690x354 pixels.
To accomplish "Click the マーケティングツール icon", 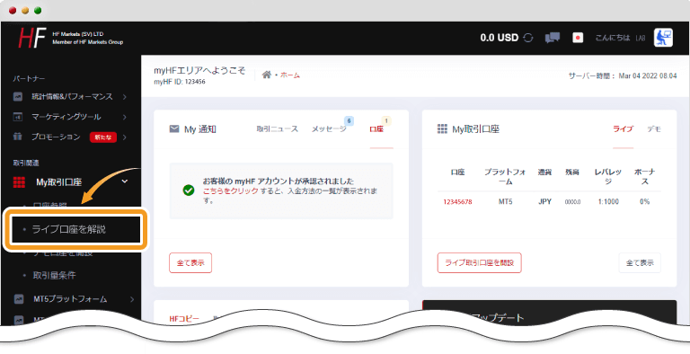I will 18,117.
